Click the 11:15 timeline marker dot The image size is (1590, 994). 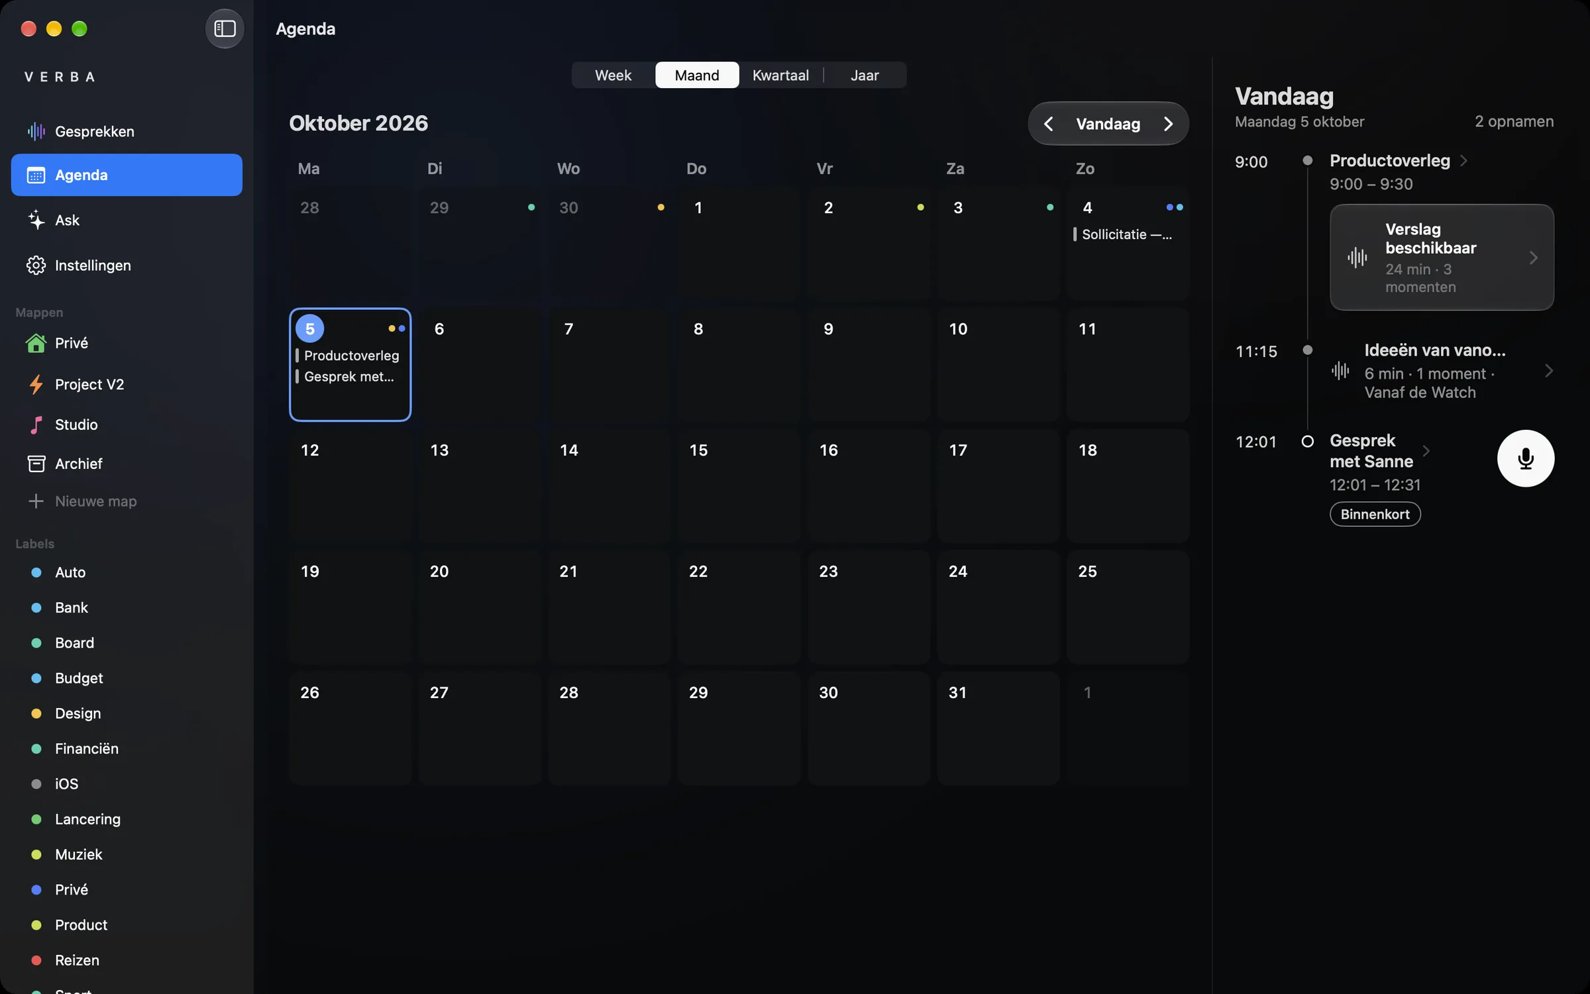[1307, 350]
